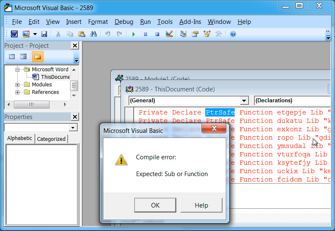
Task: Click Project tree scroll left arrow
Action: point(8,104)
